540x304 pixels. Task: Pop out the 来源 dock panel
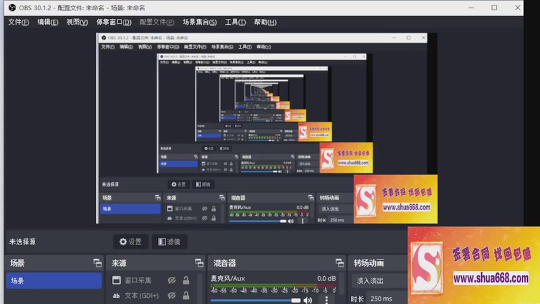coord(199,263)
